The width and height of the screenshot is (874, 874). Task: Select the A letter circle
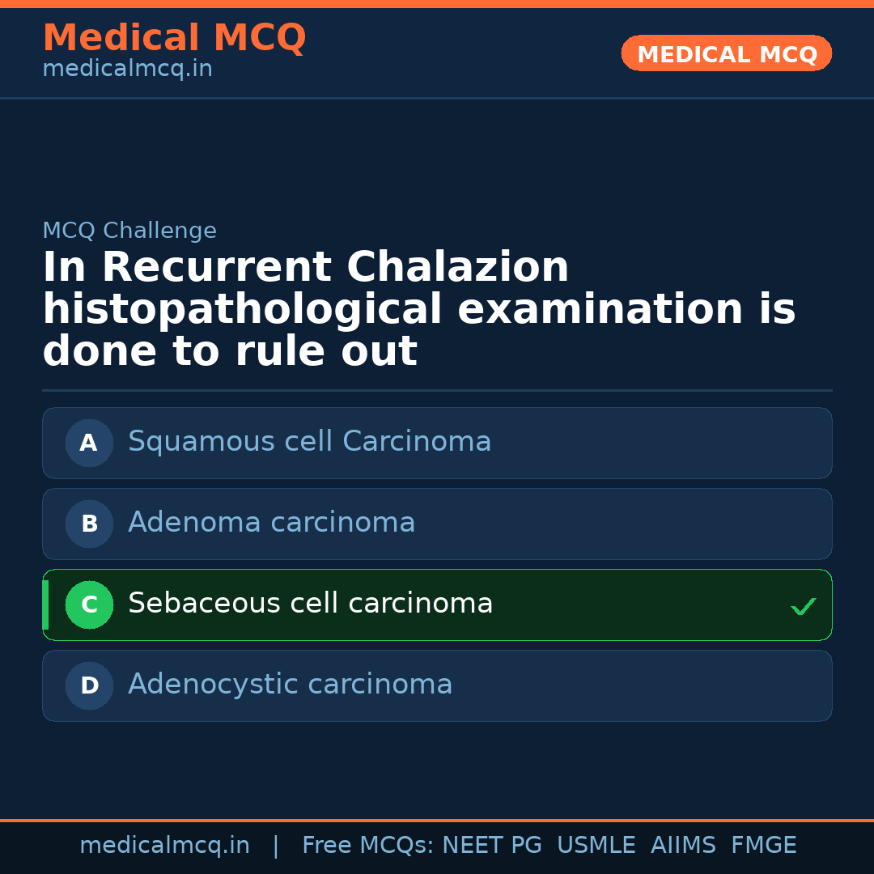pyautogui.click(x=89, y=443)
